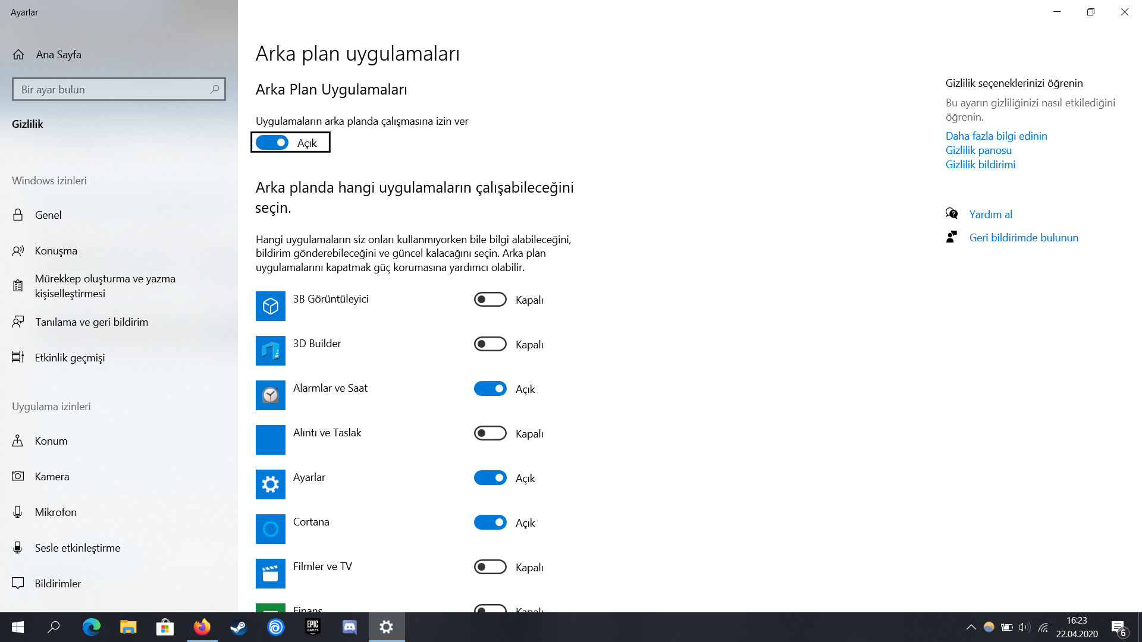
Task: Enable 3B Görüntüleyici background toggle
Action: tap(490, 300)
